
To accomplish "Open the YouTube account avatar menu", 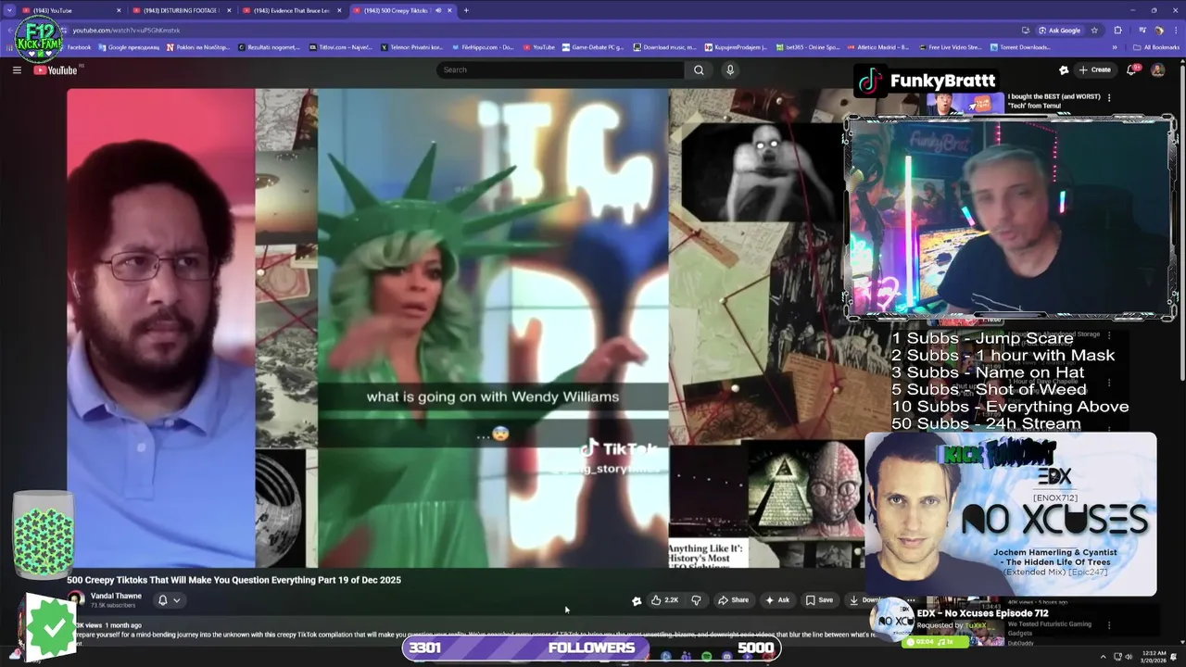I will tap(1157, 69).
